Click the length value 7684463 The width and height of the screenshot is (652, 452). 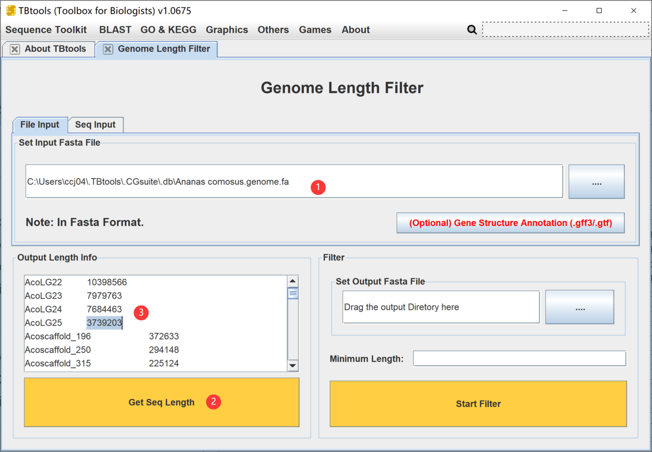coord(104,310)
